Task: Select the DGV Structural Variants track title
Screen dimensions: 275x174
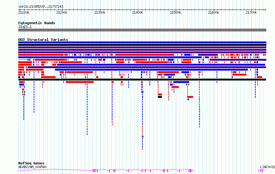Action: click(x=43, y=40)
